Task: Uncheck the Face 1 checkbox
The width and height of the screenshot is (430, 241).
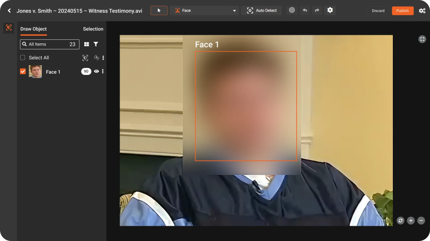Action: point(23,71)
